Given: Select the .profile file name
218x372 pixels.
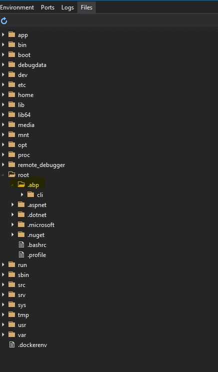Looking at the screenshot, I should click(37, 255).
